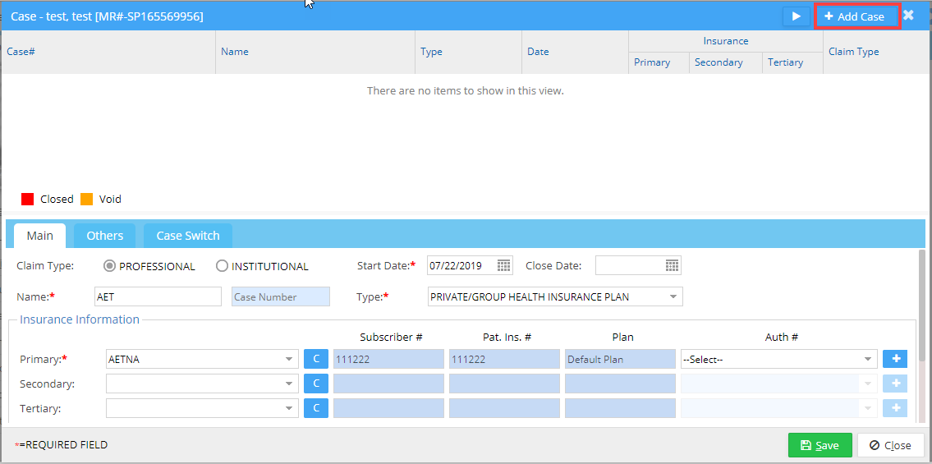The width and height of the screenshot is (932, 464).
Task: Click the play arrow button in header
Action: 796,16
